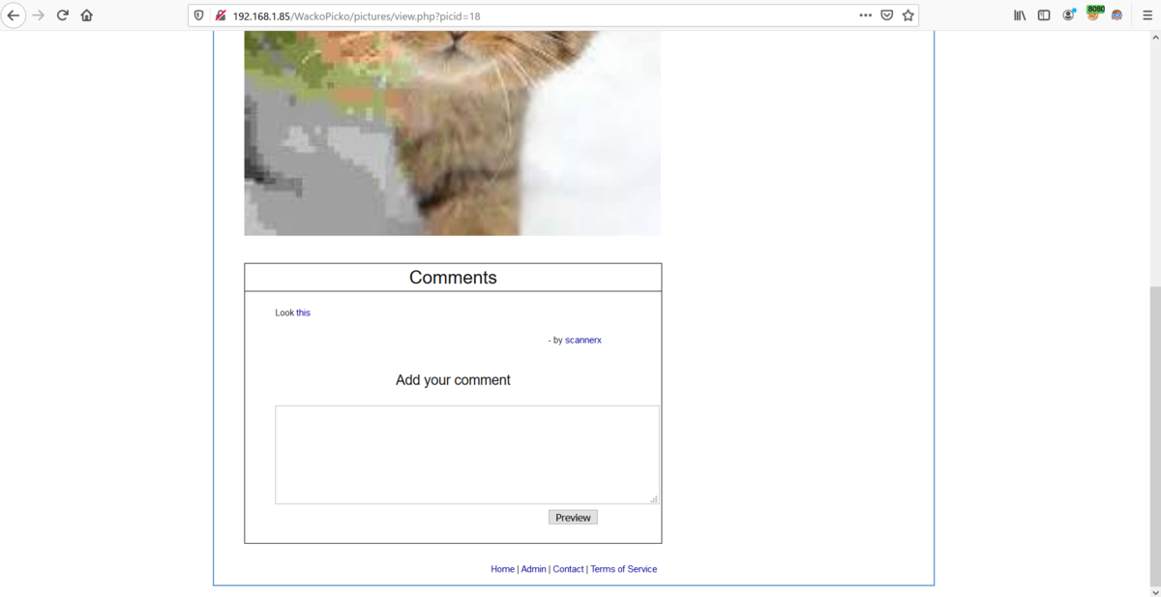Open Firefox library panel
The image size is (1161, 597).
(1020, 15)
